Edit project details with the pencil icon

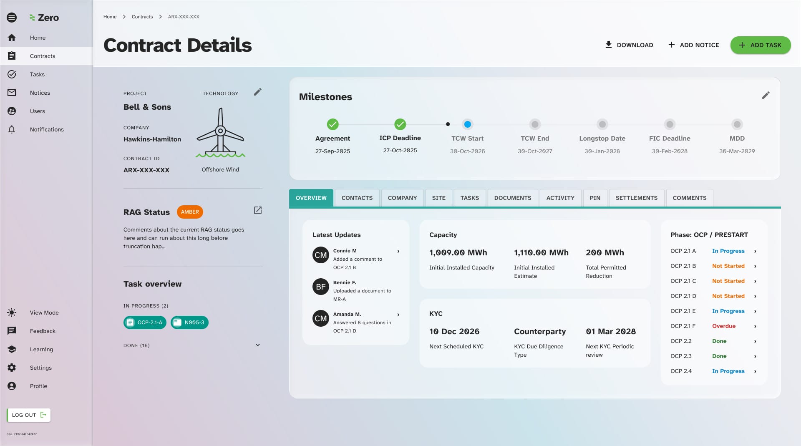[x=258, y=92]
